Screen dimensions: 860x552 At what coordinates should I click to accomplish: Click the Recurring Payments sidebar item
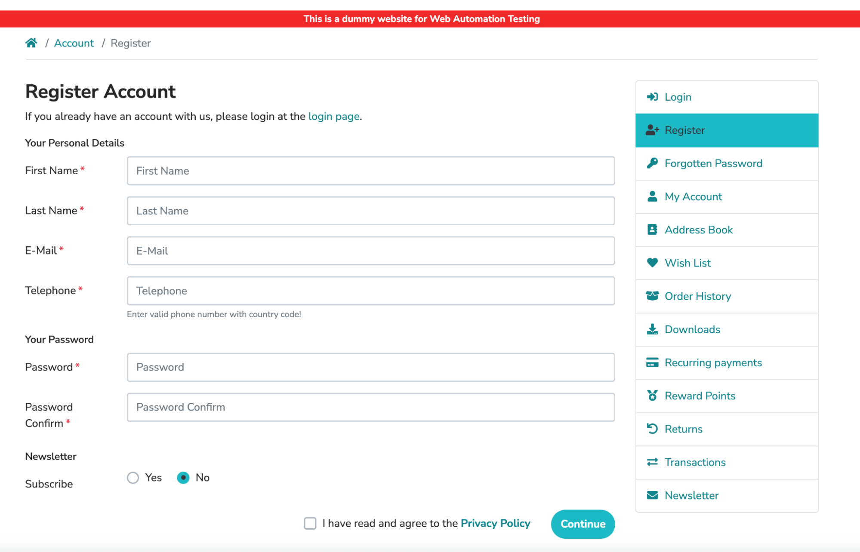tap(727, 362)
